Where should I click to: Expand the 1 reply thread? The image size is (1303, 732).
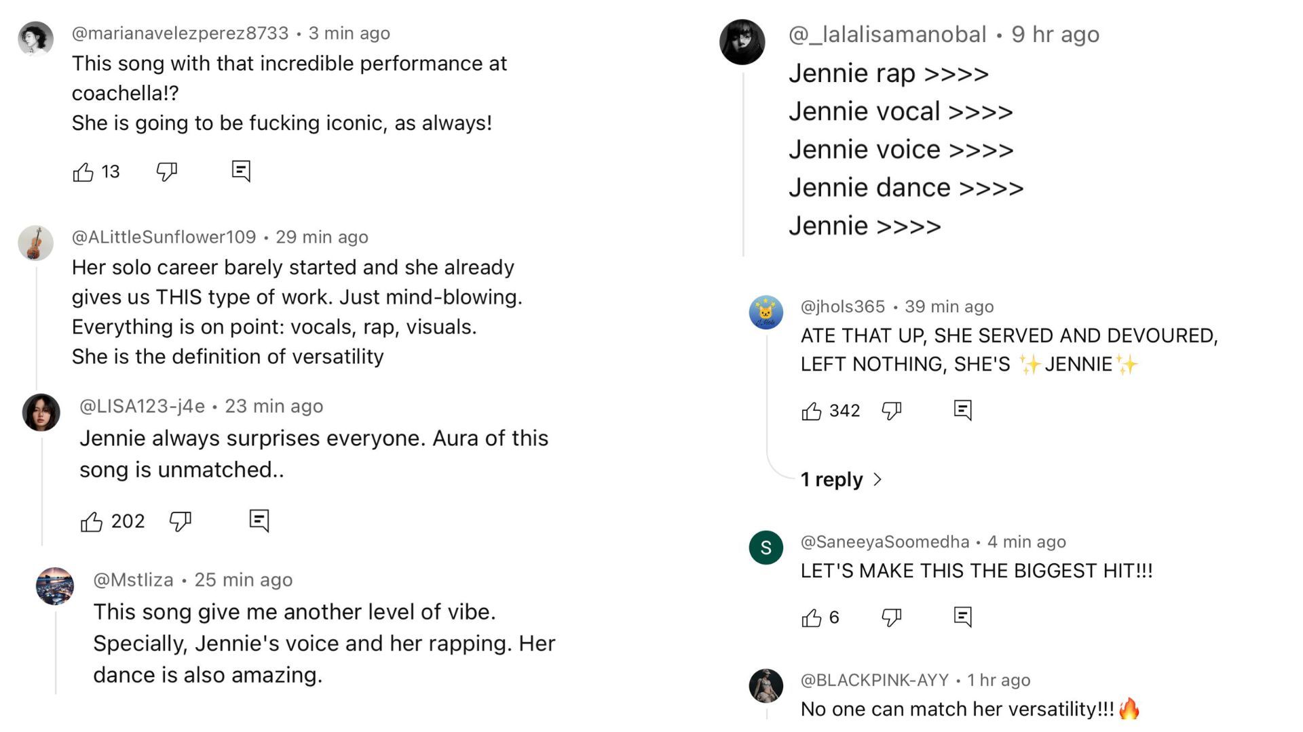831,480
